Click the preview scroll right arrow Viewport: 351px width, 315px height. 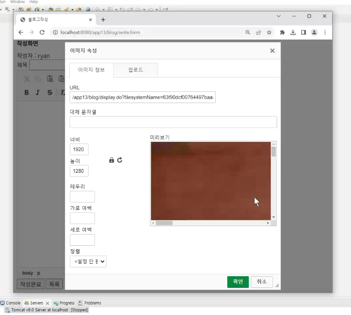[x=268, y=223]
